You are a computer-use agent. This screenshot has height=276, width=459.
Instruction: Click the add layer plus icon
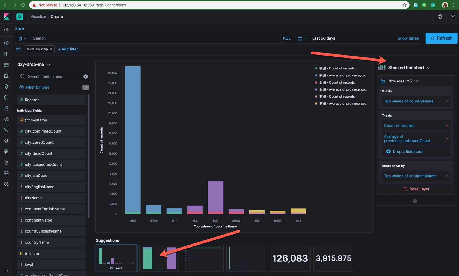click(x=415, y=201)
